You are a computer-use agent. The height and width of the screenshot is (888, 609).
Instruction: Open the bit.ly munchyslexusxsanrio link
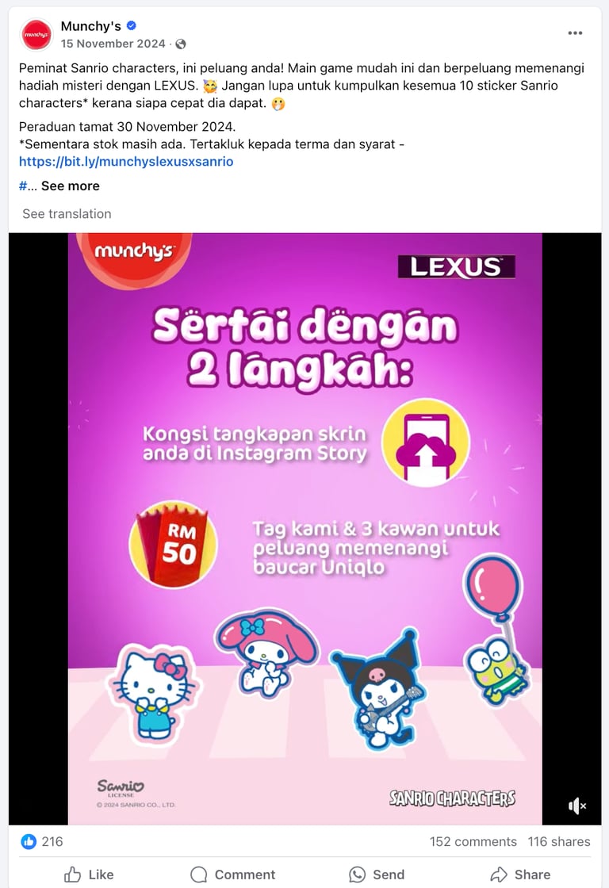coord(126,162)
